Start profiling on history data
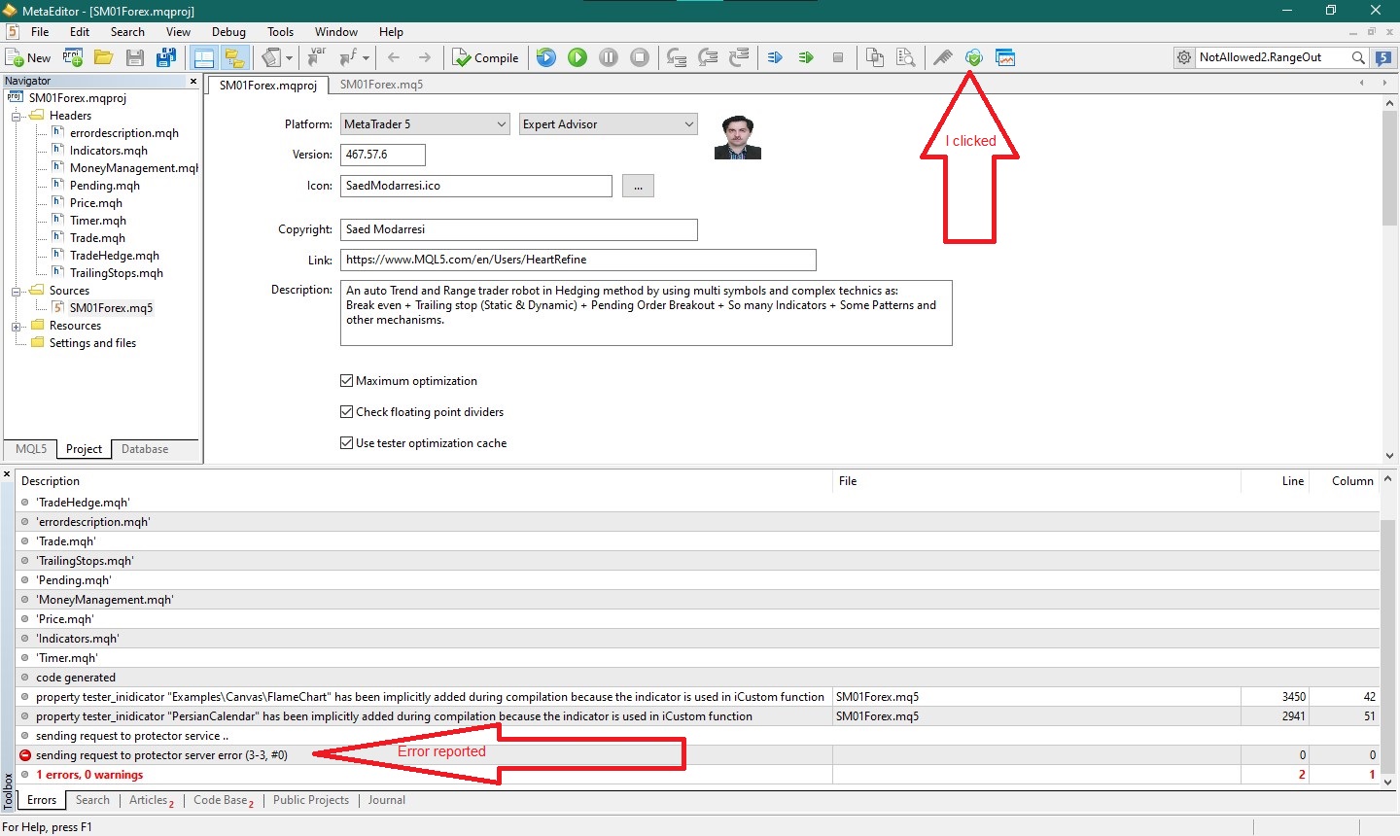1400x836 pixels. [x=806, y=57]
